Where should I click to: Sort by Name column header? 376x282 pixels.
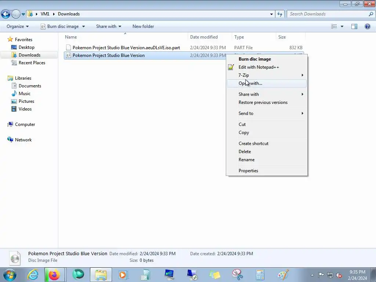coord(126,37)
